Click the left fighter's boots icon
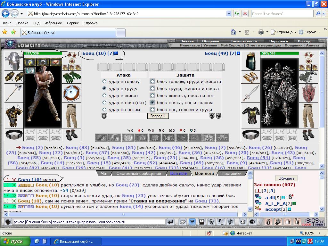This screenshot has height=246, width=328. 72,135
